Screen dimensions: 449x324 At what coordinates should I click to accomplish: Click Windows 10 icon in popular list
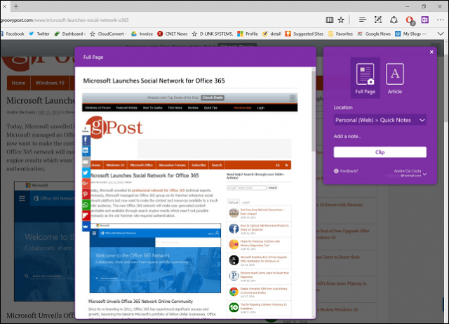[234, 307]
